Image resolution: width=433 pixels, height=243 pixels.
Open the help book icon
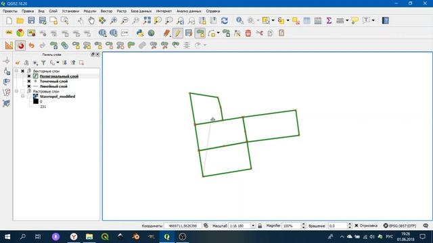385,20
